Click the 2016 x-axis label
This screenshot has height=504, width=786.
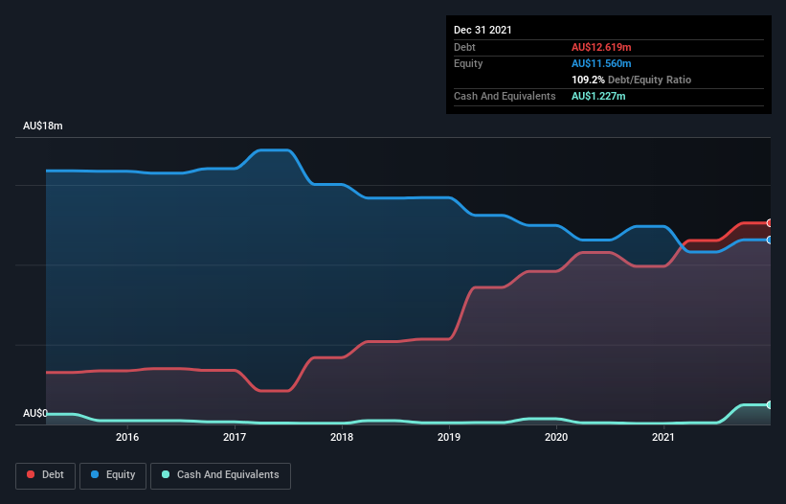(x=127, y=437)
